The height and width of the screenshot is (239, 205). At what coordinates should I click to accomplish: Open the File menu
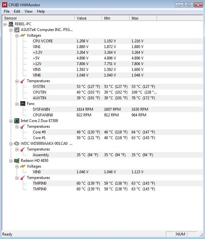pos(7,11)
